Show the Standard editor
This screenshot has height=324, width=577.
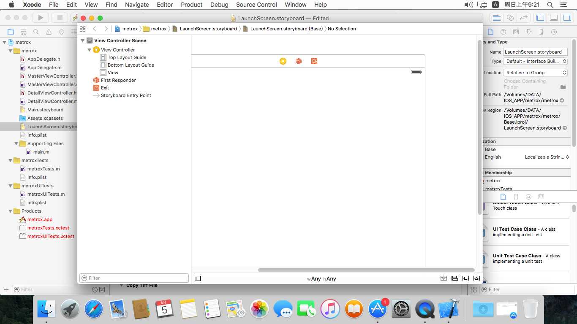(497, 18)
